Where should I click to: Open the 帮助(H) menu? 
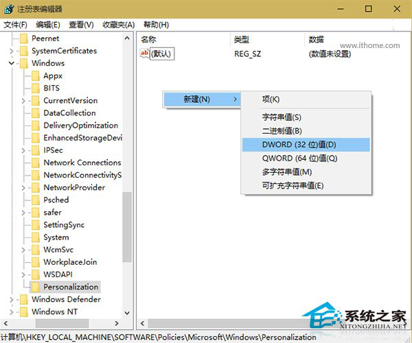156,25
